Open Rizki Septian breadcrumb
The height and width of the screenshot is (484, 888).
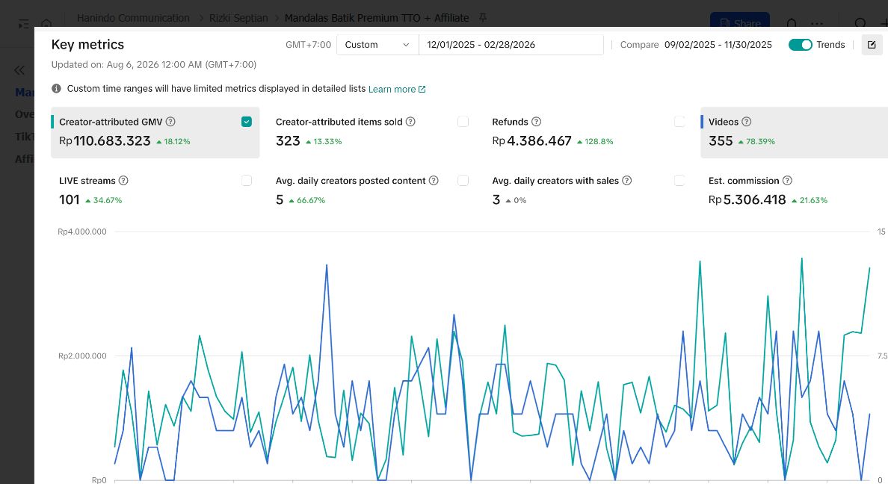pyautogui.click(x=238, y=18)
